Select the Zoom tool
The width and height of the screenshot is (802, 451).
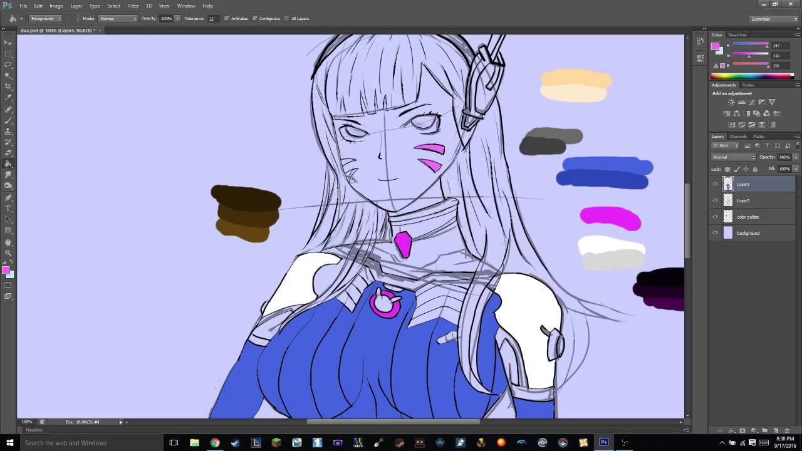[x=8, y=252]
